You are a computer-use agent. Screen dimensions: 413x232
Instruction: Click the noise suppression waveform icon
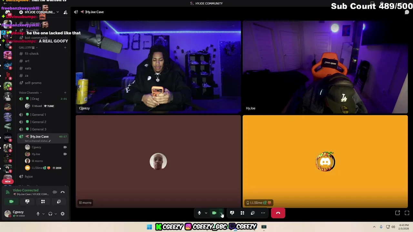[55, 192]
